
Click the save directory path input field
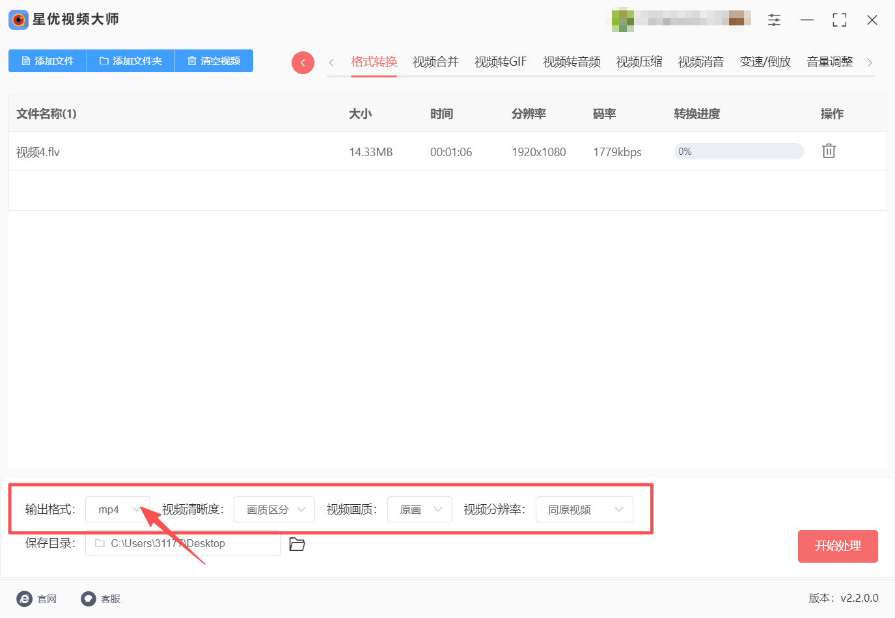(x=182, y=544)
